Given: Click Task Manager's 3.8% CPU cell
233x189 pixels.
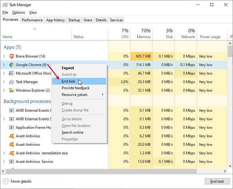Looking at the screenshot, I should (119, 82).
